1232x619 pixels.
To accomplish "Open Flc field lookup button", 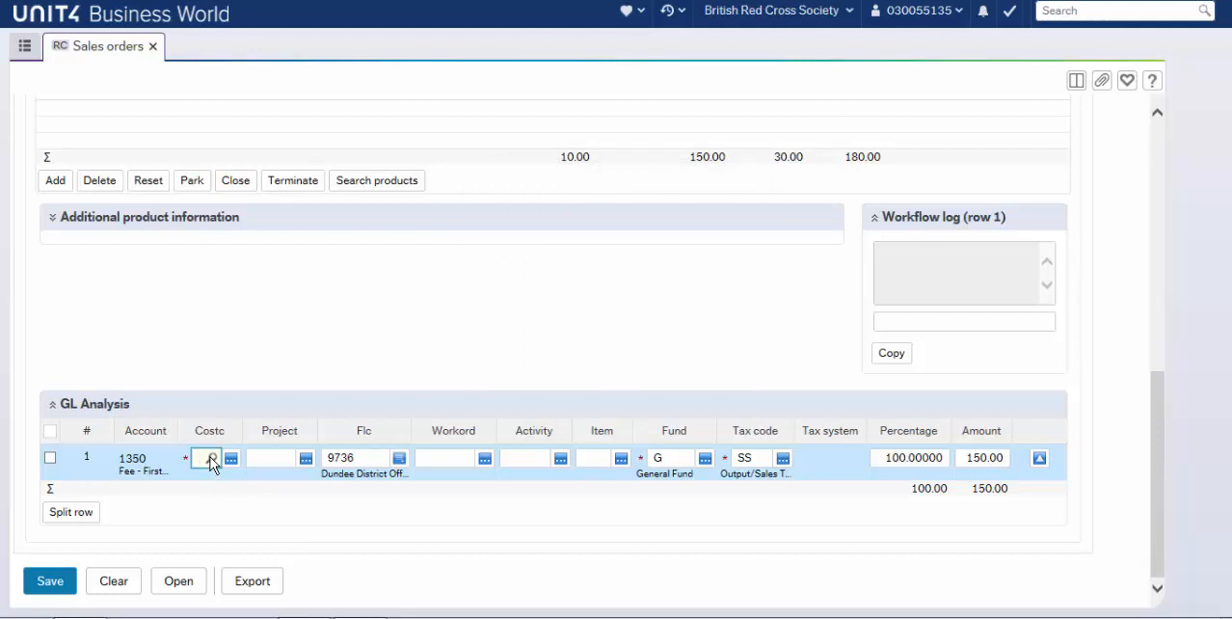I will (399, 458).
